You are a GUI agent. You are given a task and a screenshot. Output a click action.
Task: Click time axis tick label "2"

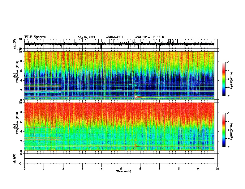(x=63, y=169)
